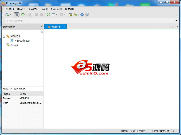Open the 文件 (File) menu

coord(10,9)
